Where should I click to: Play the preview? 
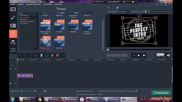139,55
